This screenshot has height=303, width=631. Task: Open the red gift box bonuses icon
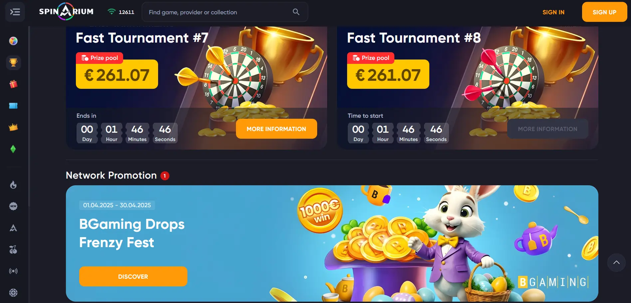tap(13, 84)
